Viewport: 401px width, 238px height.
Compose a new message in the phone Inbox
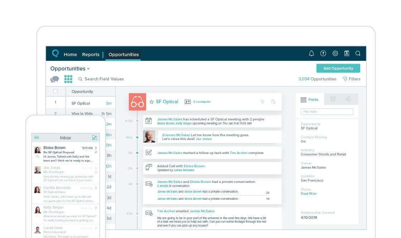point(95,137)
